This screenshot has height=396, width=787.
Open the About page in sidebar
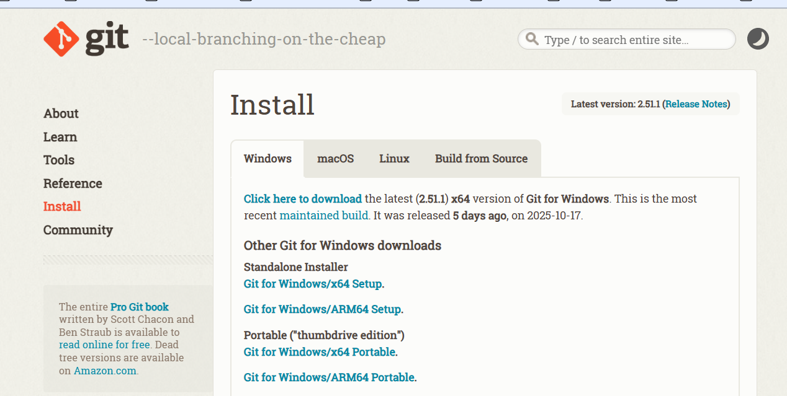click(x=61, y=113)
